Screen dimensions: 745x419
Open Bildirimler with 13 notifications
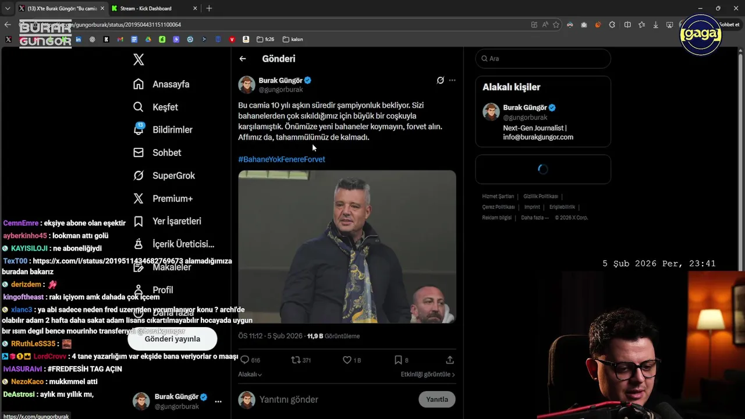pyautogui.click(x=162, y=129)
